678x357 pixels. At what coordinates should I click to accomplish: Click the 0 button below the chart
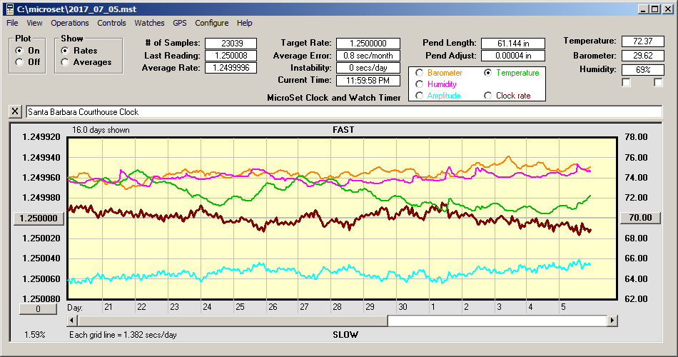click(x=39, y=309)
